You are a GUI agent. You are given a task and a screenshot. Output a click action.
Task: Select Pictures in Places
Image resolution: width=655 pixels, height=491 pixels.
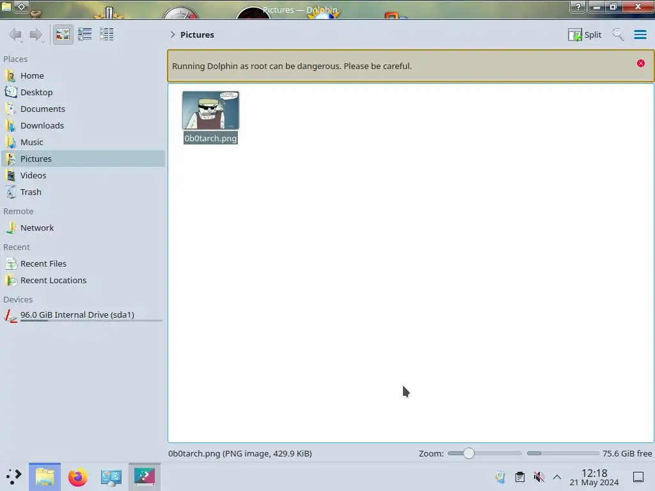(83, 159)
